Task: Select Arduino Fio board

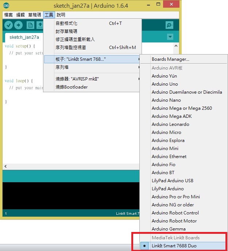Action: pyautogui.click(x=183, y=165)
